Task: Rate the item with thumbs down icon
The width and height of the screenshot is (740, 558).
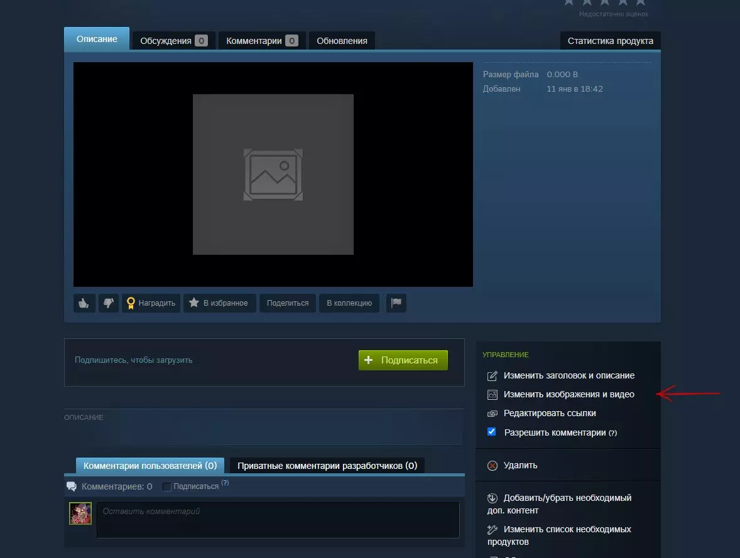Action: click(x=109, y=303)
